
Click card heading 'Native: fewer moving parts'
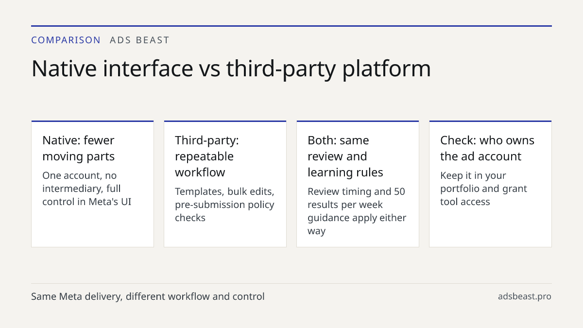pos(79,148)
